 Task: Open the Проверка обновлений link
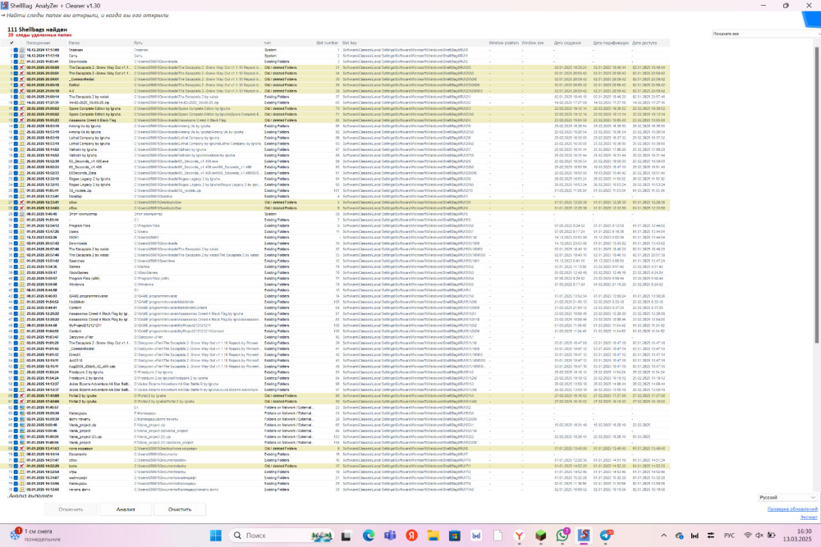[792, 508]
